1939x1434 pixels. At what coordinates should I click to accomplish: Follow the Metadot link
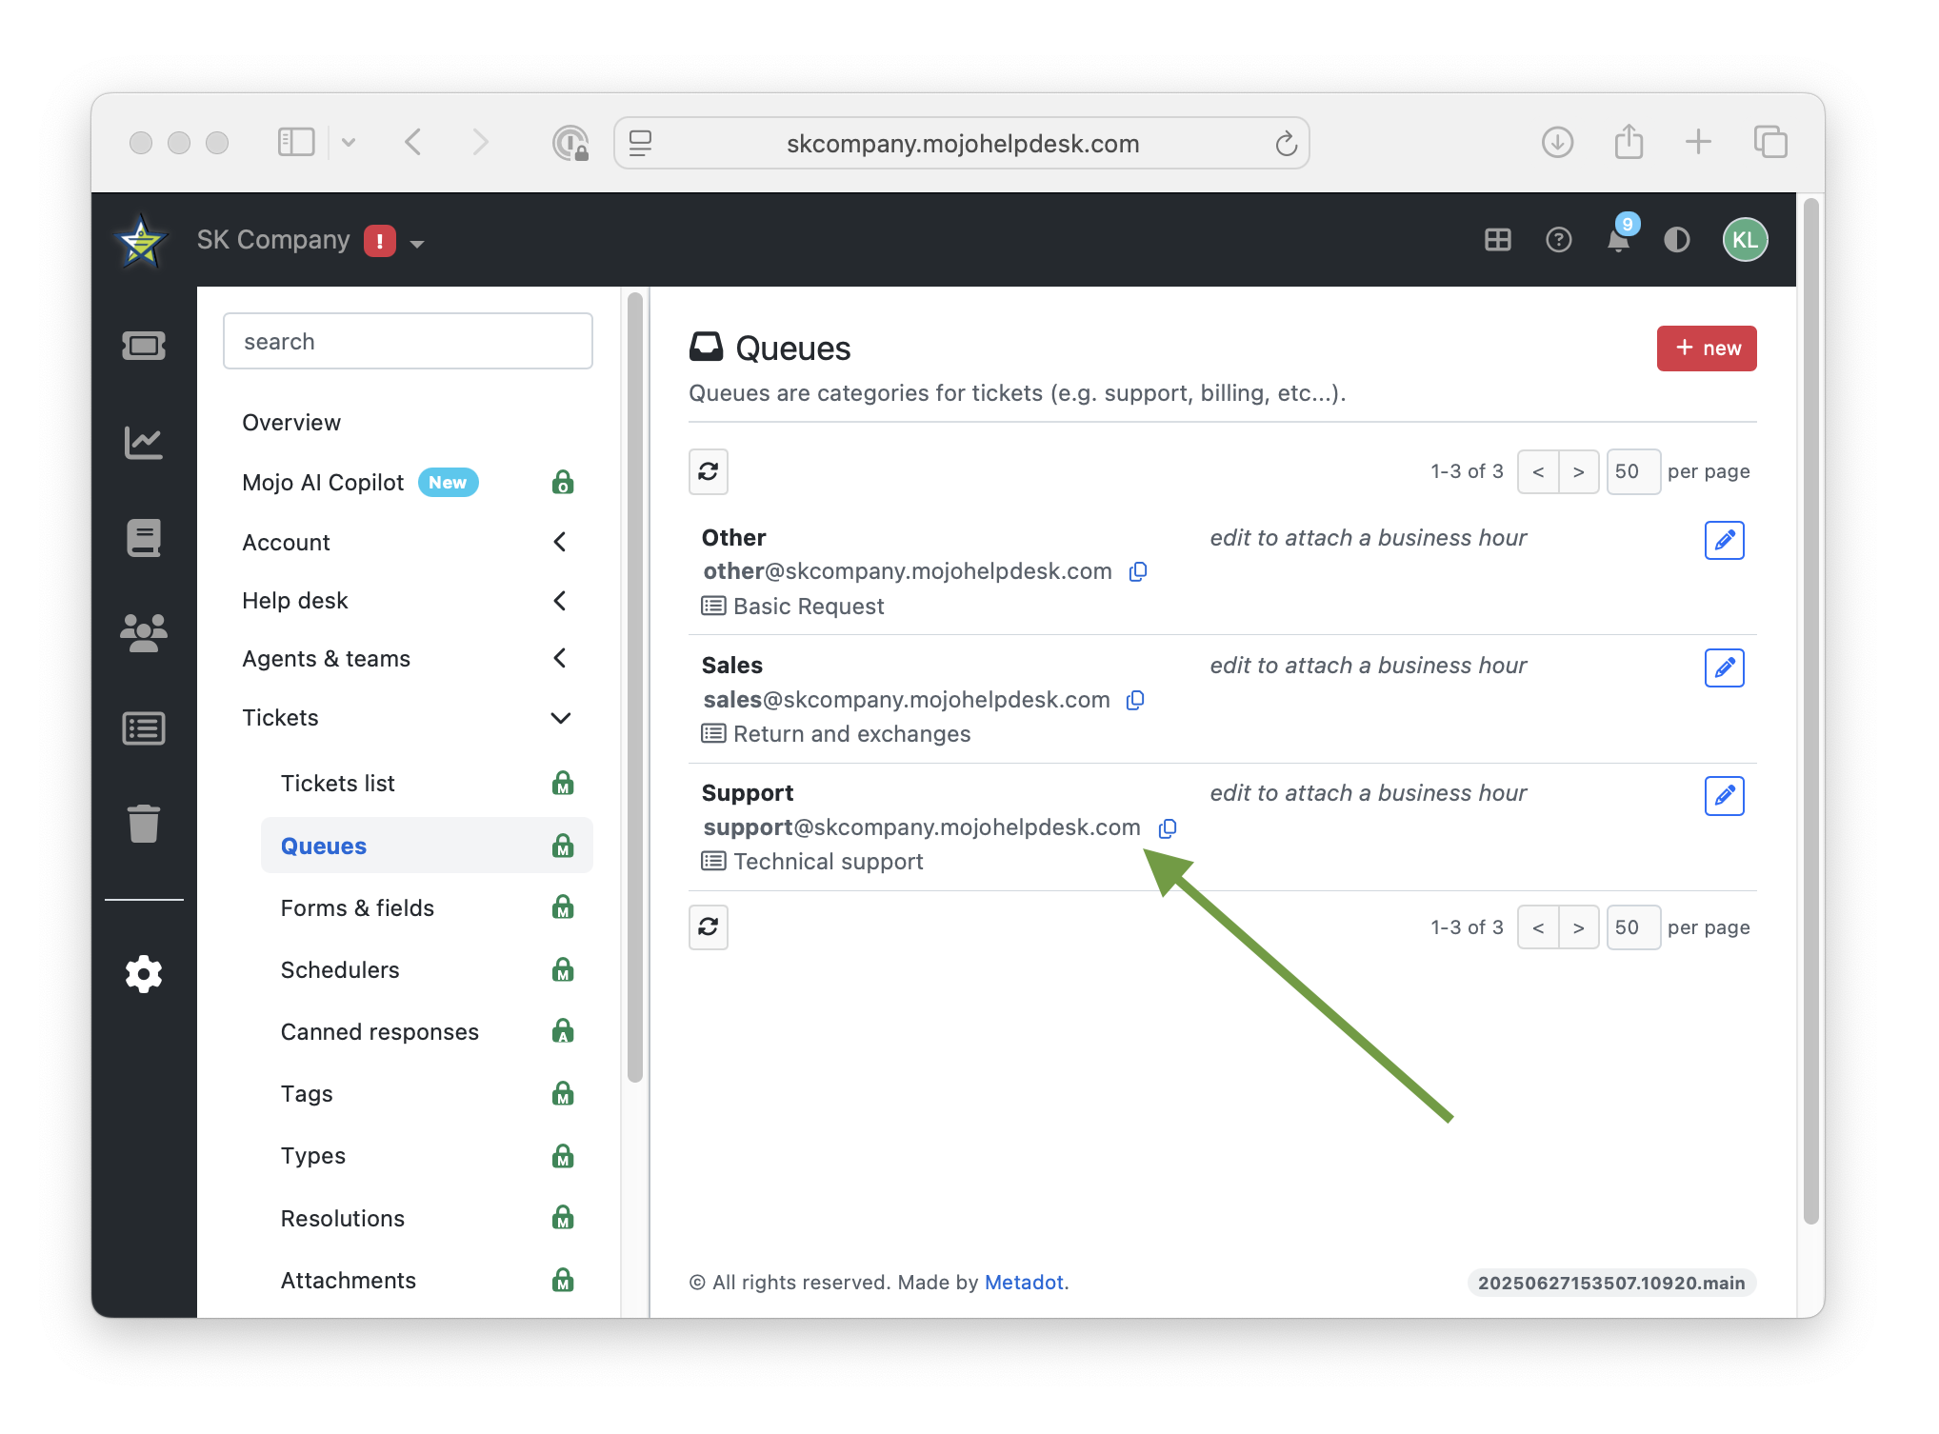tap(1023, 1283)
